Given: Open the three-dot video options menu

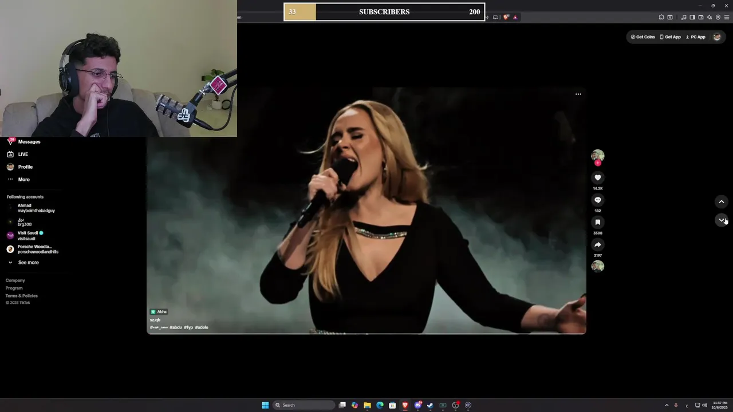Looking at the screenshot, I should coord(578,94).
